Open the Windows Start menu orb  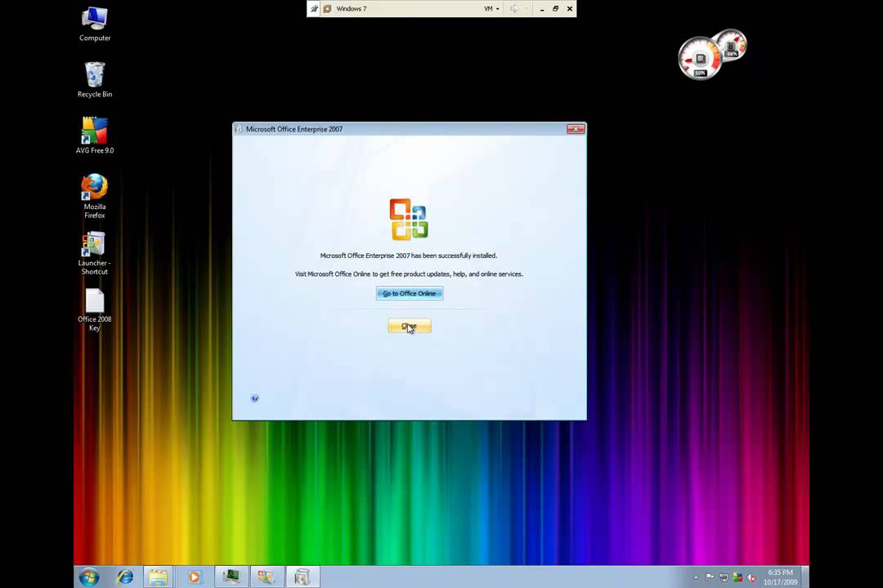(x=89, y=577)
